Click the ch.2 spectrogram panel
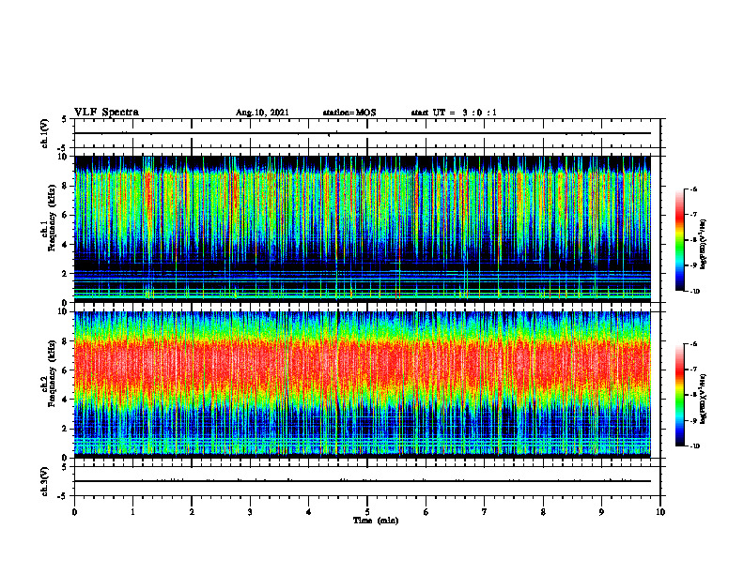The width and height of the screenshot is (744, 574). [x=363, y=385]
